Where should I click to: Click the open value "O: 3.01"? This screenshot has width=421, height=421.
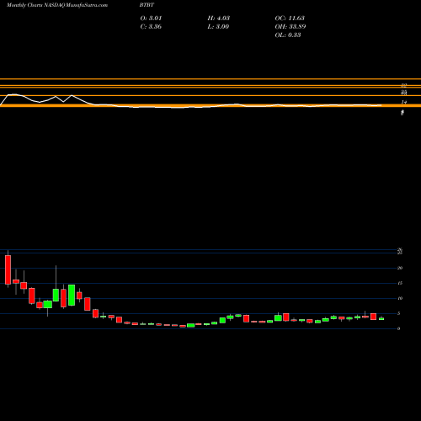click(x=151, y=19)
